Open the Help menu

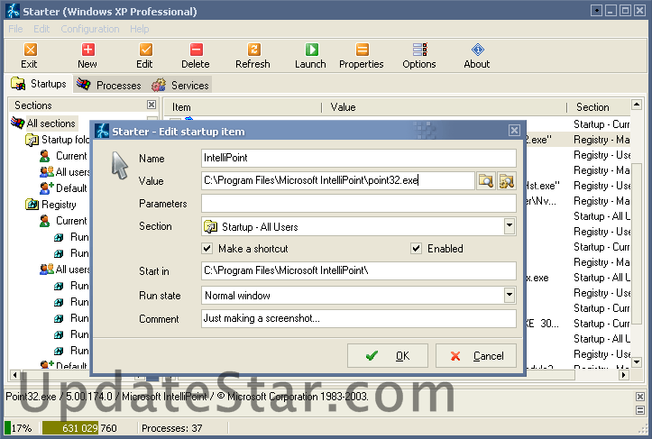pyautogui.click(x=139, y=29)
